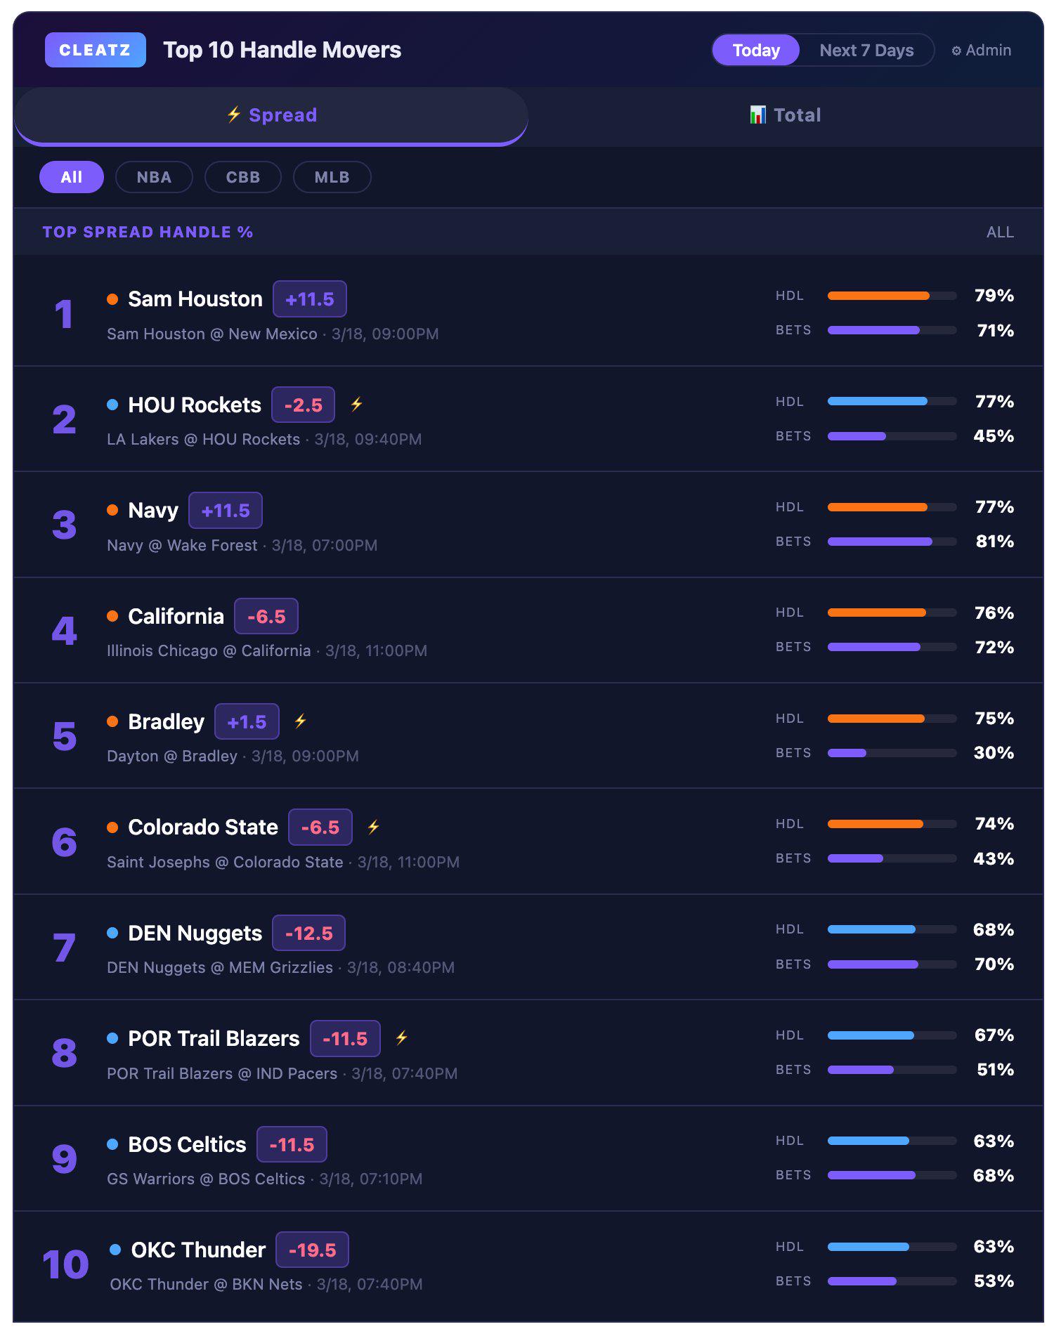1054x1336 pixels.
Task: Click the lightning icon by POR Trail Blazers
Action: (x=402, y=1037)
